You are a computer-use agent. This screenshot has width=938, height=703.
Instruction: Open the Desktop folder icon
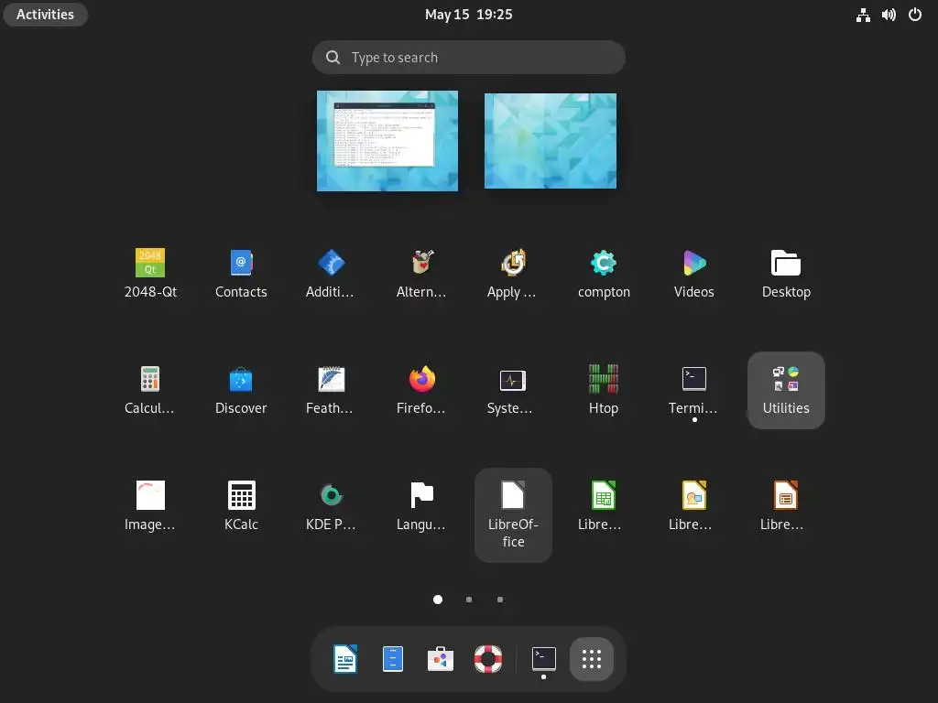785,273
